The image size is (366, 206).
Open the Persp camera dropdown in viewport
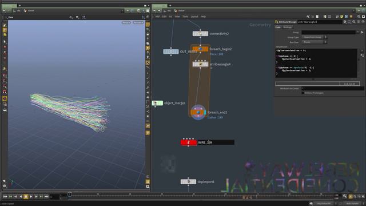click(x=126, y=23)
